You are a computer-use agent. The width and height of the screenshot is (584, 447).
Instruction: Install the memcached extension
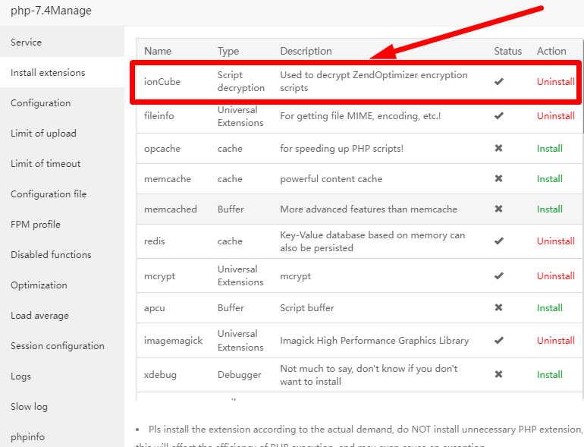[x=550, y=209]
